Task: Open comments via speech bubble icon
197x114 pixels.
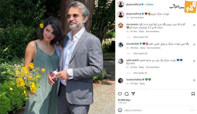Action: pos(126,94)
